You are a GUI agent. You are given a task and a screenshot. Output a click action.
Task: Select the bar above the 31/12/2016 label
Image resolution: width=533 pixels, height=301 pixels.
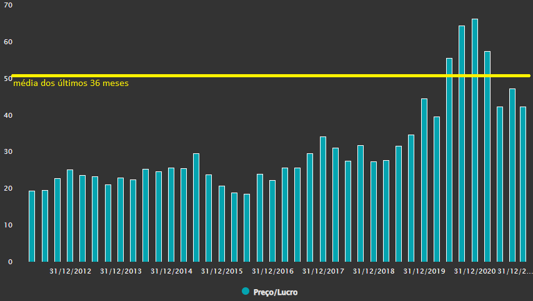(272, 221)
